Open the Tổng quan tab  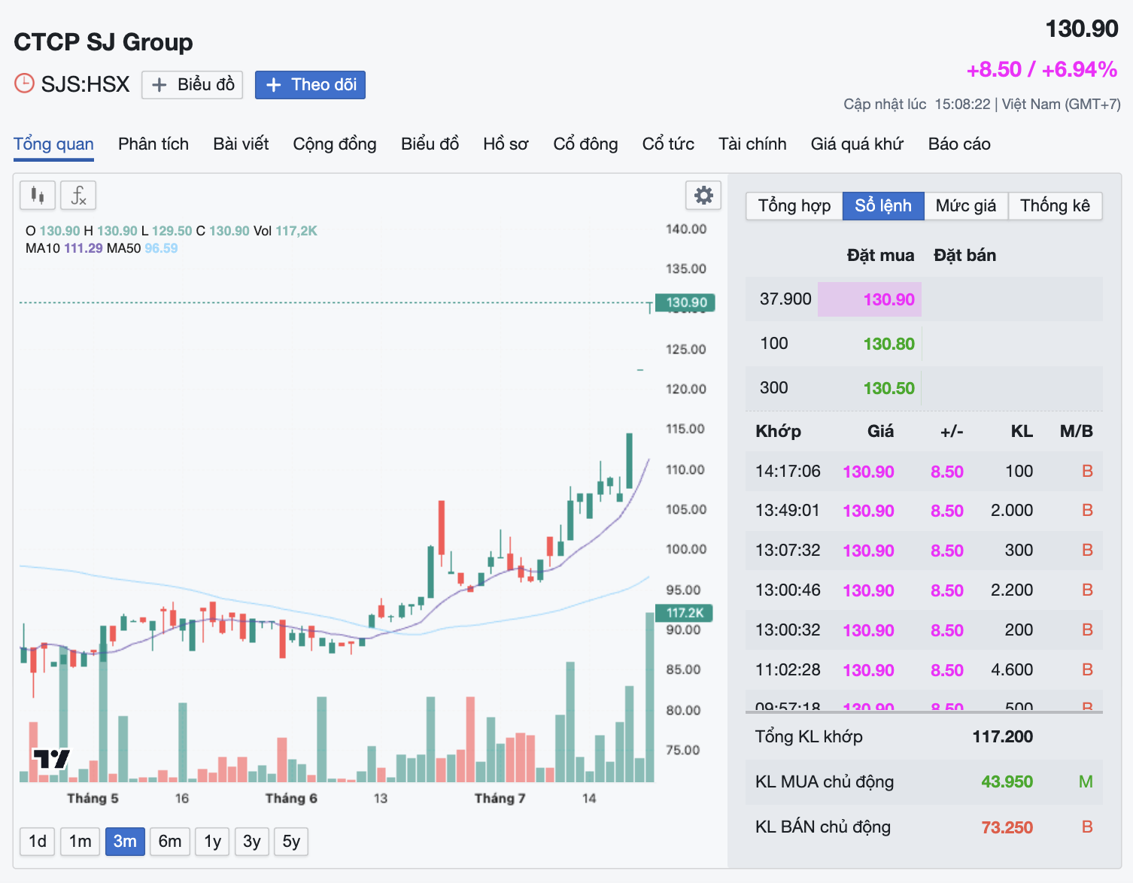click(53, 144)
